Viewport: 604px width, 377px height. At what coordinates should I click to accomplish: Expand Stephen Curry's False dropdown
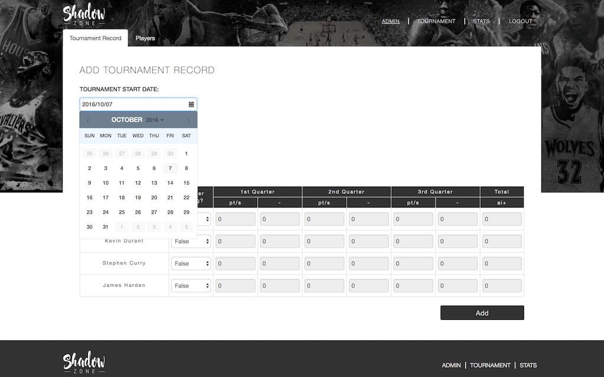191,264
